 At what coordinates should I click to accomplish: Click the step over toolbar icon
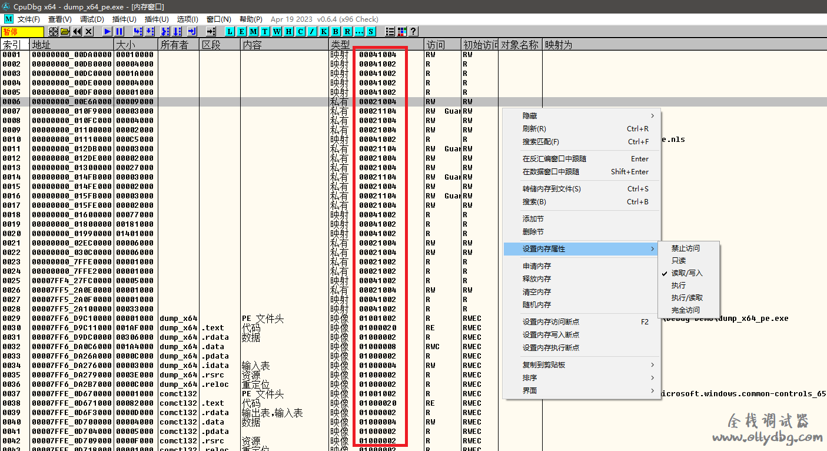tap(150, 31)
